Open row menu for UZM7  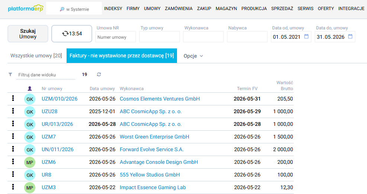tap(13, 136)
